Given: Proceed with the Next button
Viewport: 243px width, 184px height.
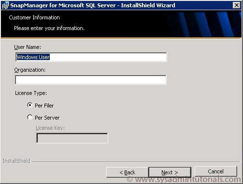Looking at the screenshot, I should click(x=170, y=172).
